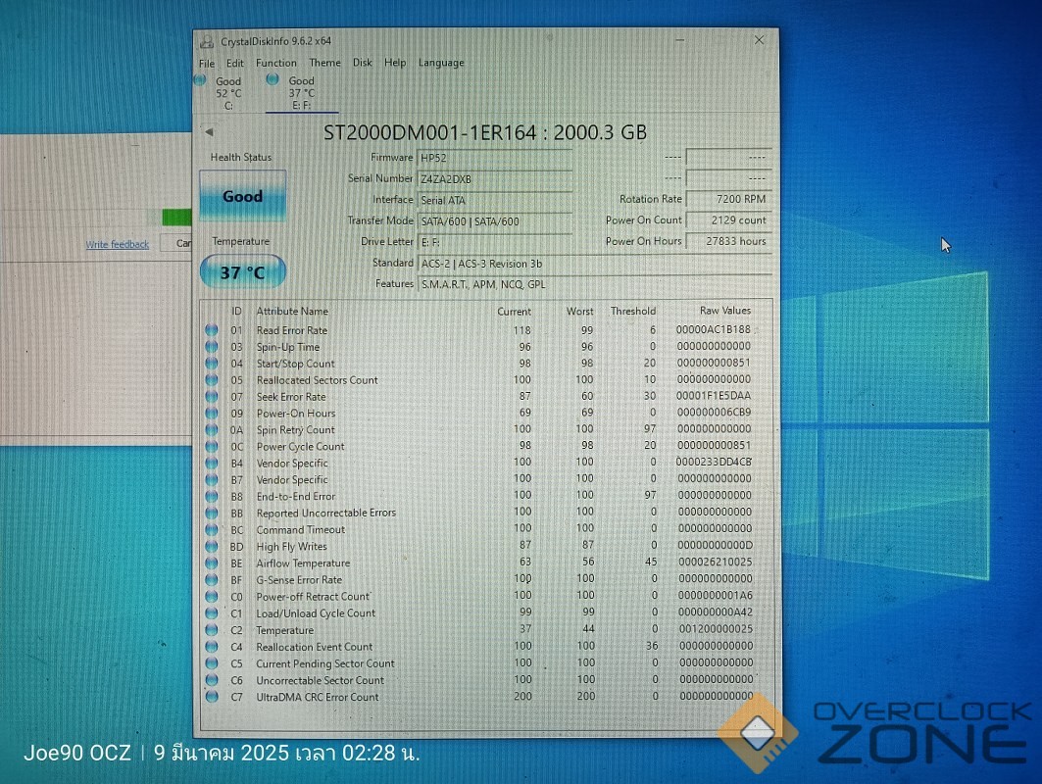The image size is (1042, 784).
Task: Click the Drive Letter field
Action: (495, 242)
